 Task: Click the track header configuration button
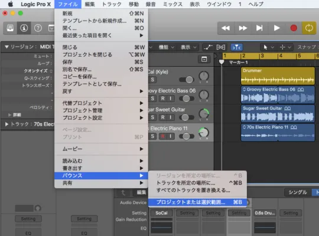click(204, 60)
